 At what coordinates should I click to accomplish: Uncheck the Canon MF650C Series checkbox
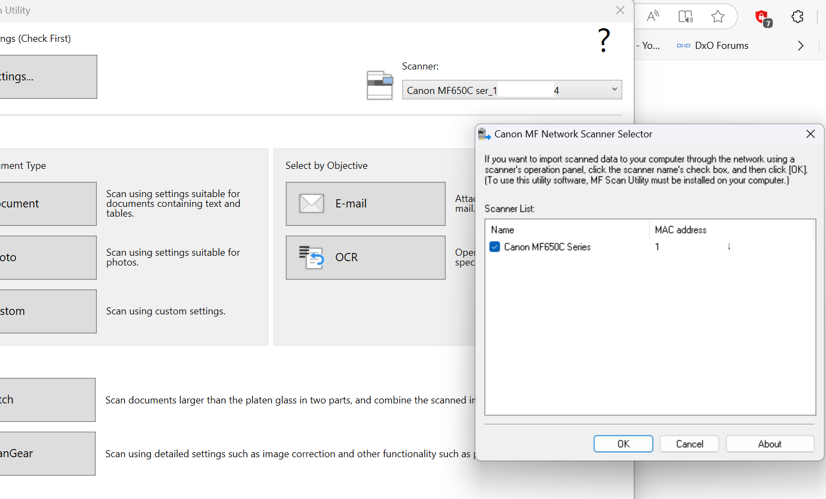pos(495,247)
